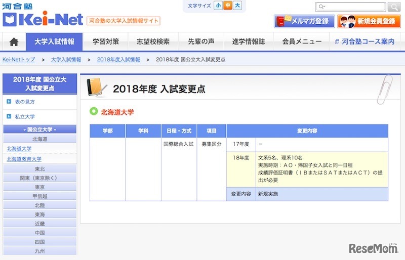Expand the 中国 region row
Screen dimensions: 405x260
coord(40,233)
